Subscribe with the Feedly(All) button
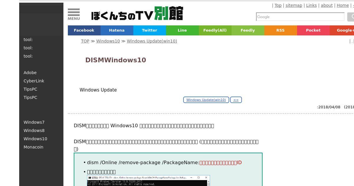 point(215,30)
